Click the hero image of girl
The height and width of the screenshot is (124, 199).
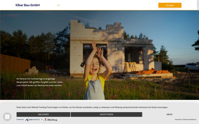[x=99, y=55]
